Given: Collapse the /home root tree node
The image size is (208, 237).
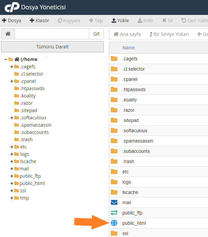Looking at the screenshot, I should pyautogui.click(x=6, y=59).
